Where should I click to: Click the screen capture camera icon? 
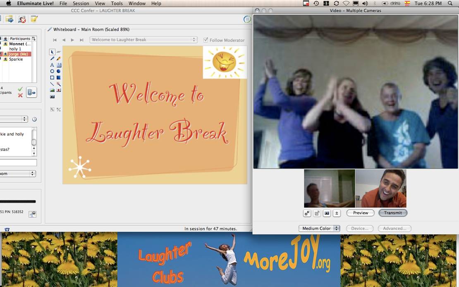pos(52,96)
